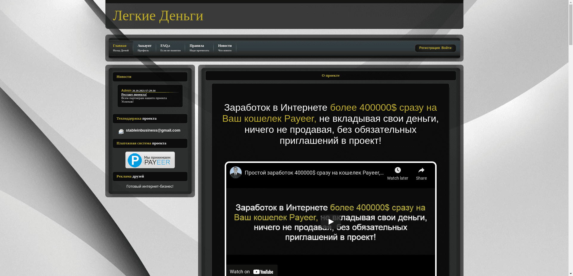This screenshot has width=573, height=276.
Task: Click the scrollbar up arrow at top right
Action: (x=570, y=2)
